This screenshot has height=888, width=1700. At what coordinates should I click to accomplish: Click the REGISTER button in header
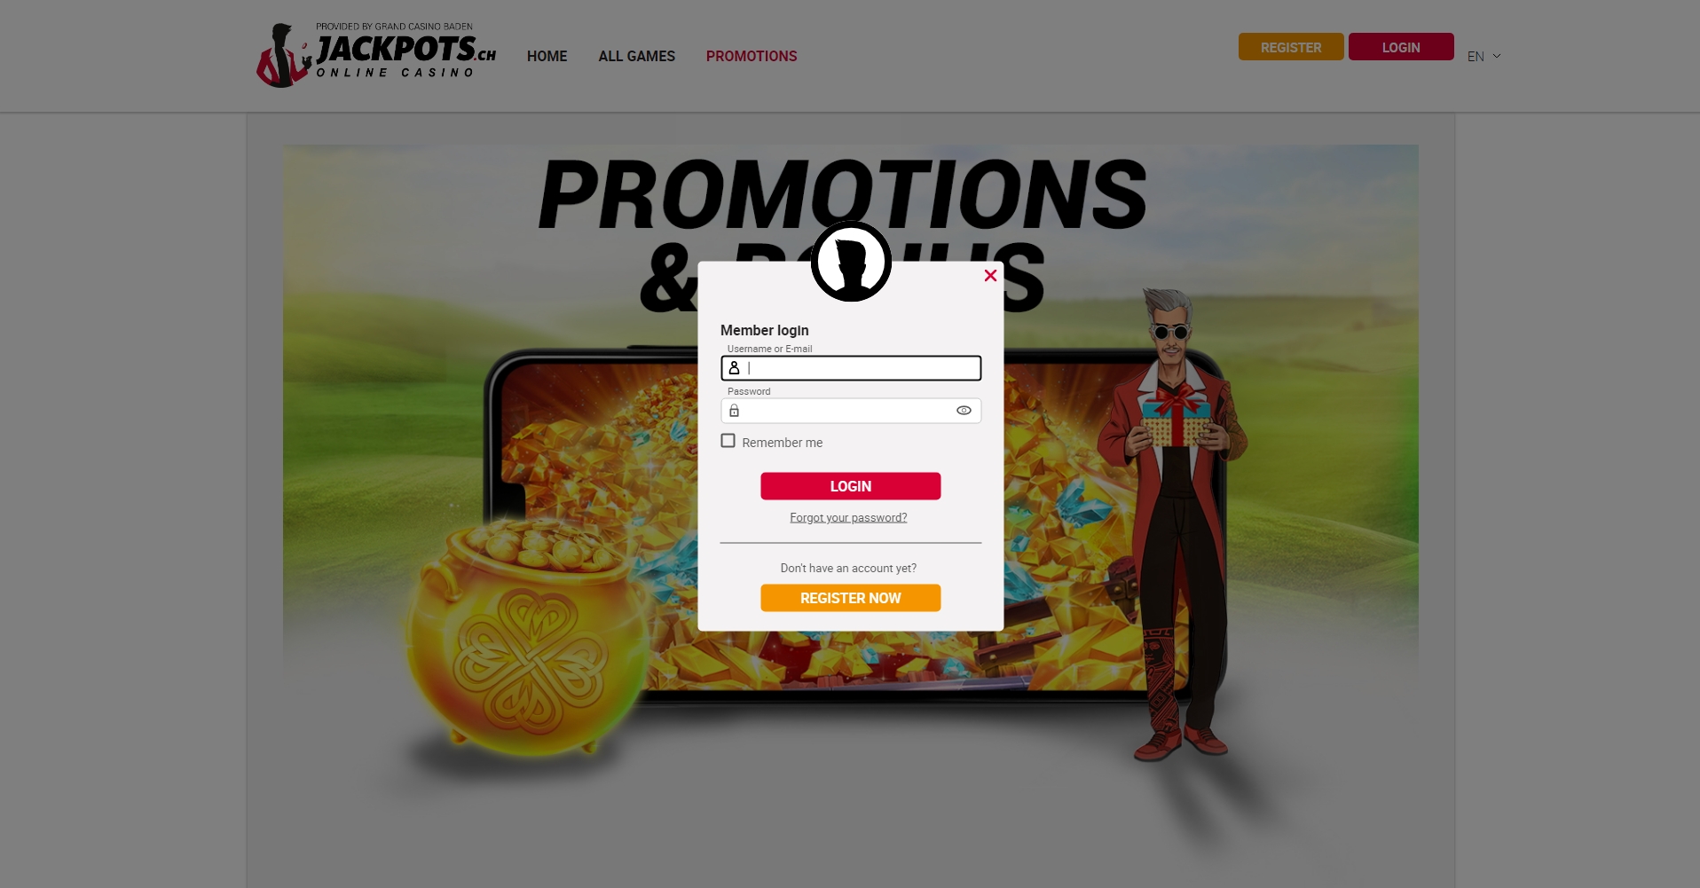click(x=1291, y=47)
